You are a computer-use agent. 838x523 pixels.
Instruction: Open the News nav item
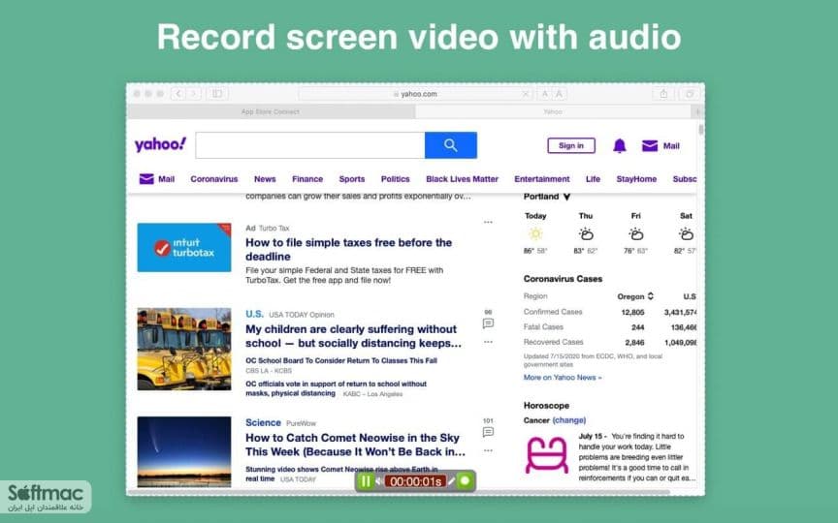click(x=265, y=179)
